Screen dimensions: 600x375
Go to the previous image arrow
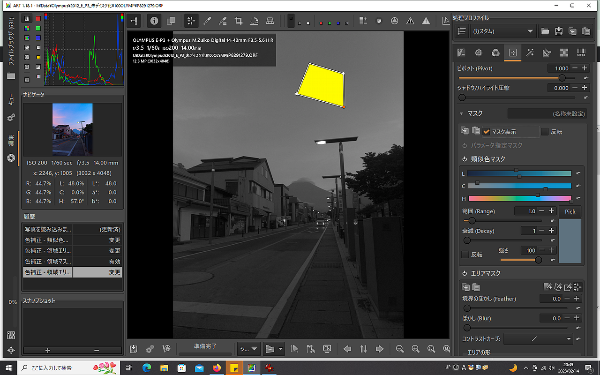coord(347,349)
